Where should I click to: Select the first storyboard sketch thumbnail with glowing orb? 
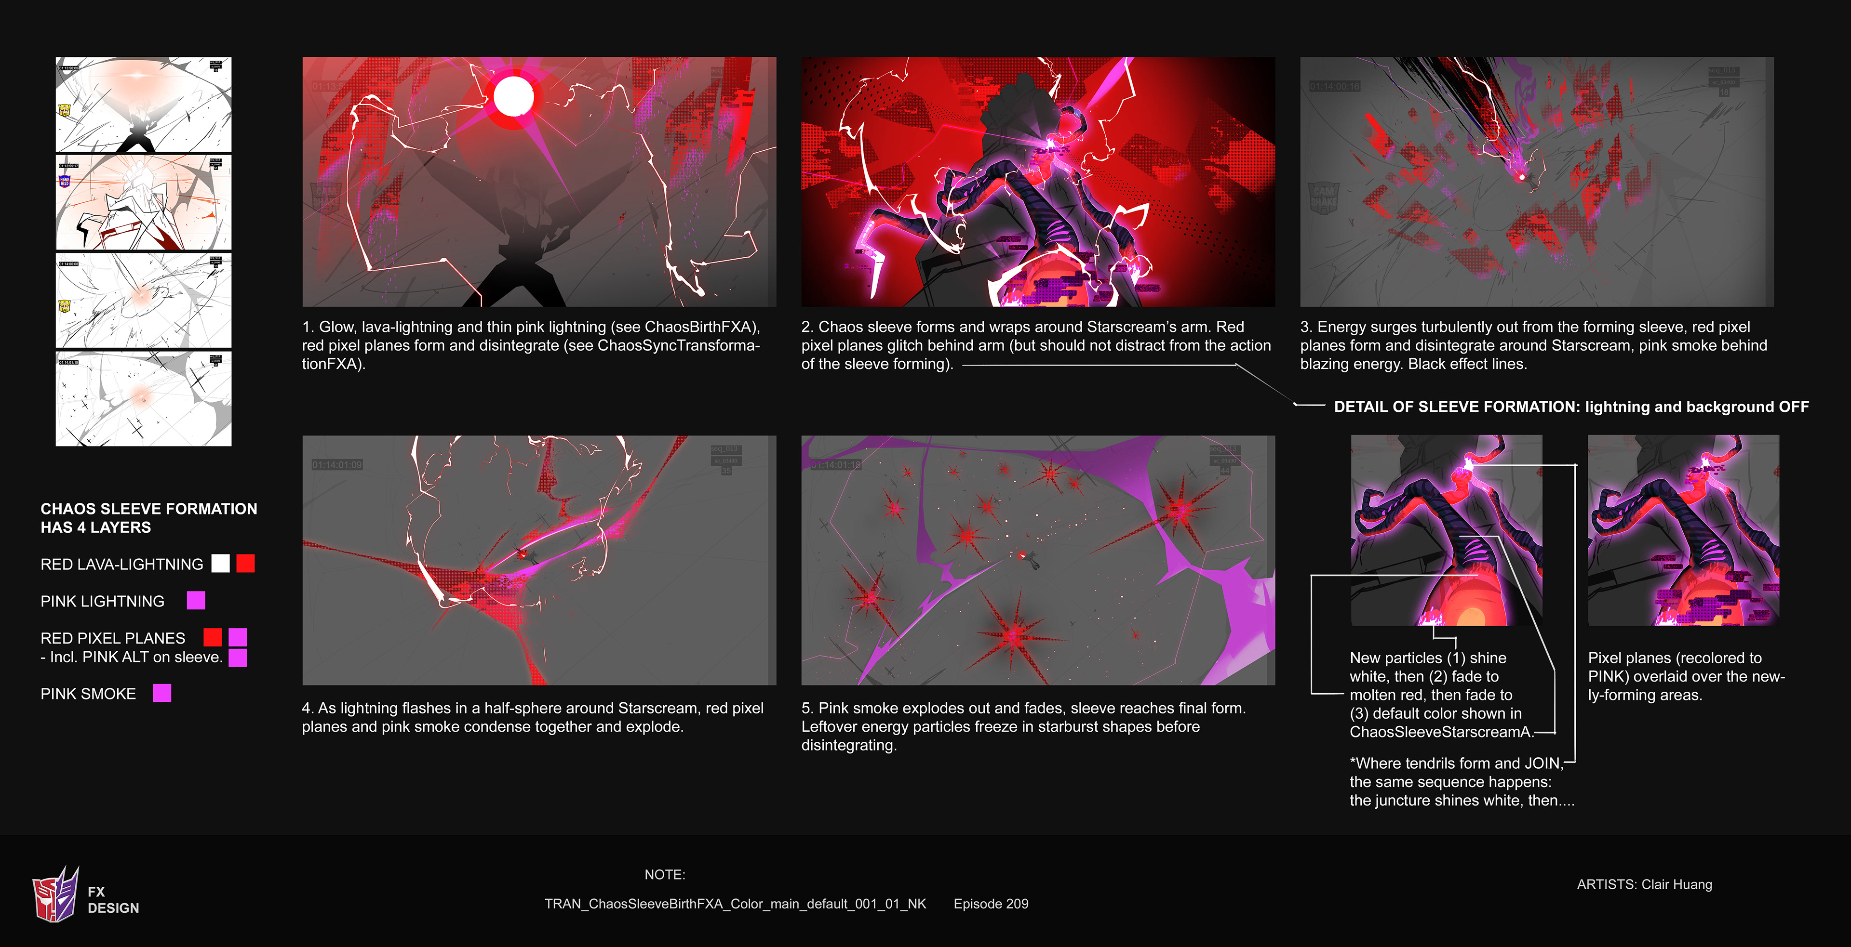coord(144,105)
